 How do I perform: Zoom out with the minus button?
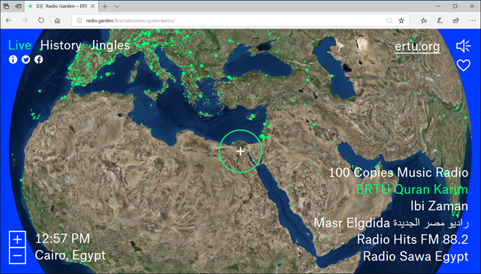pyautogui.click(x=17, y=255)
